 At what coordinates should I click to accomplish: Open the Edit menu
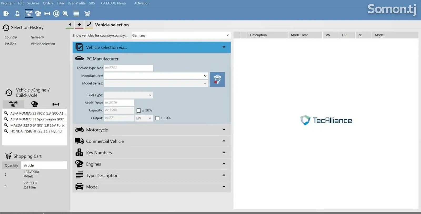(x=21, y=3)
